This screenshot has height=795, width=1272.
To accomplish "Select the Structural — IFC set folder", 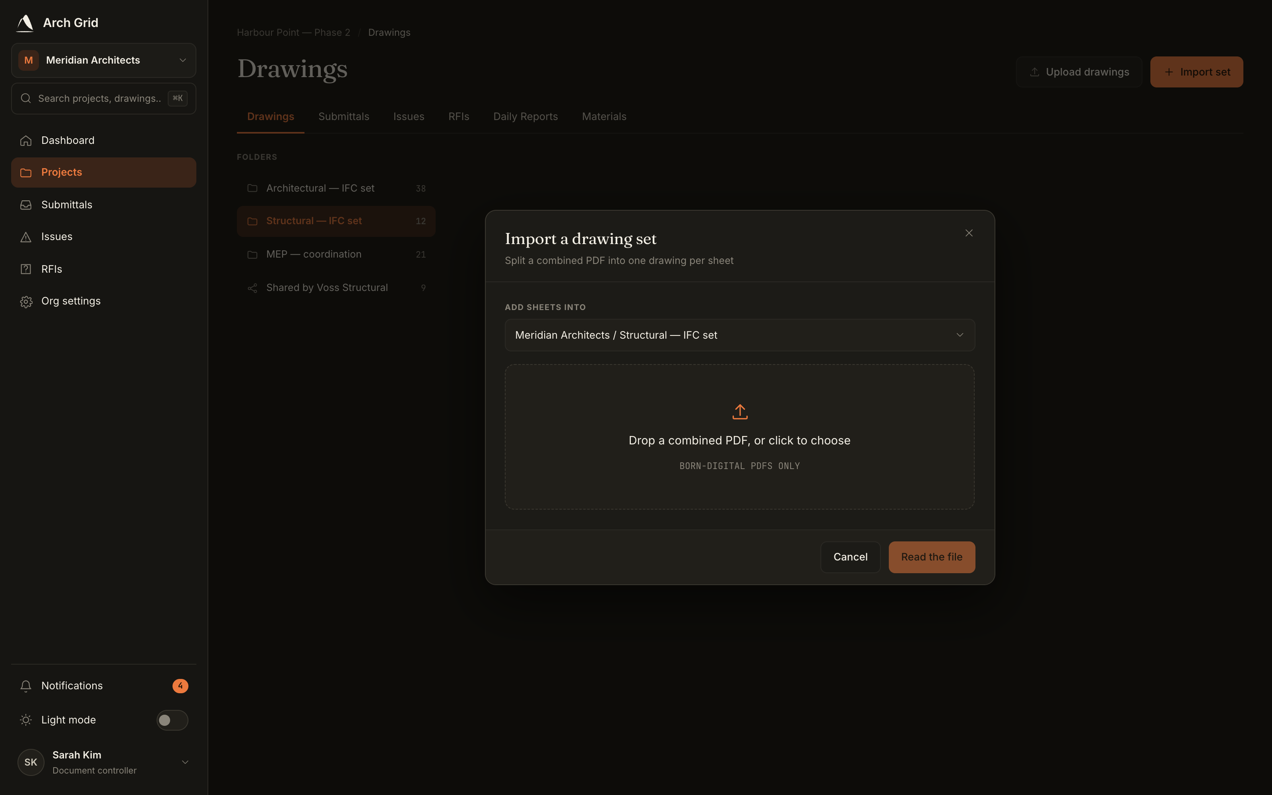I will [x=336, y=221].
